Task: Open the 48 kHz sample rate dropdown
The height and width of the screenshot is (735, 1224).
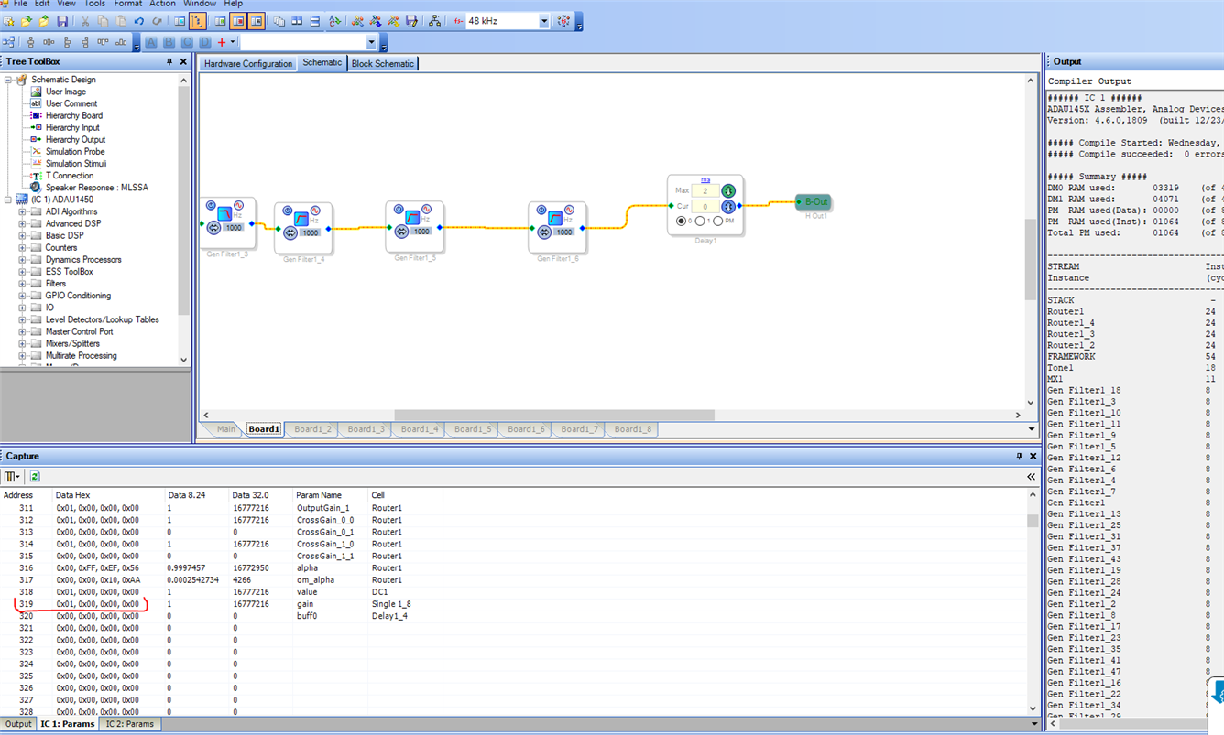Action: (544, 21)
